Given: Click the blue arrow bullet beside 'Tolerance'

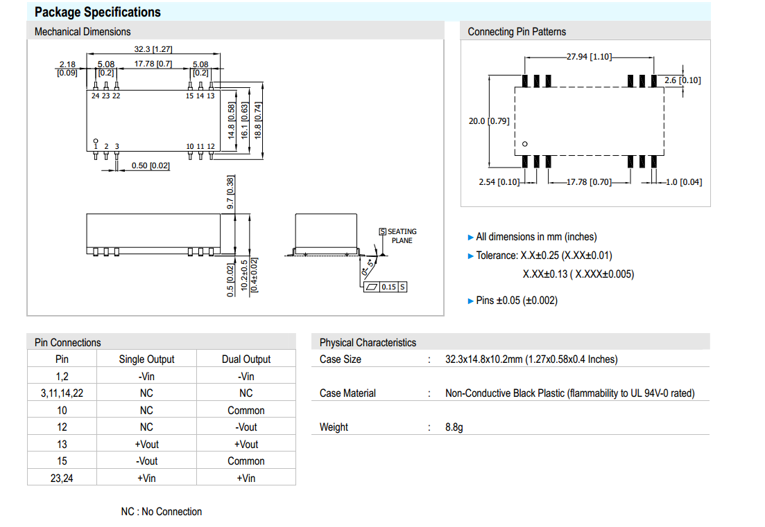Looking at the screenshot, I should [471, 256].
